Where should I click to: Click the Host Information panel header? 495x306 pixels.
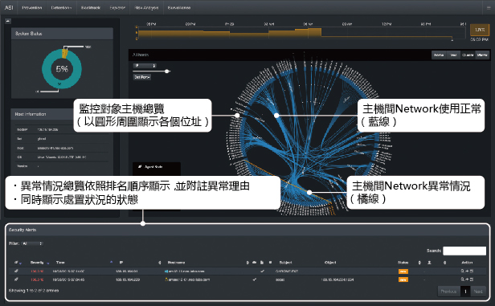(43, 114)
